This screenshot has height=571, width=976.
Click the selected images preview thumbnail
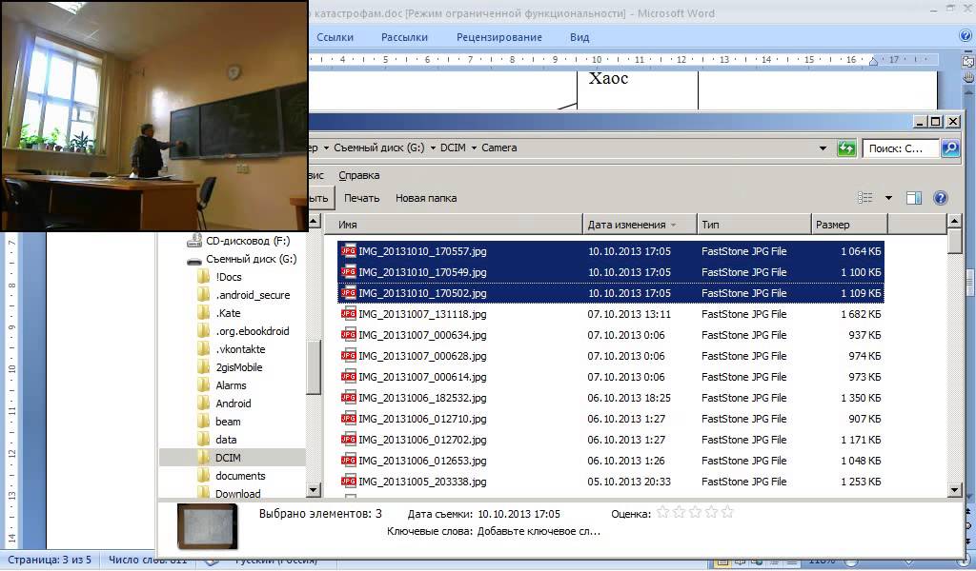207,526
